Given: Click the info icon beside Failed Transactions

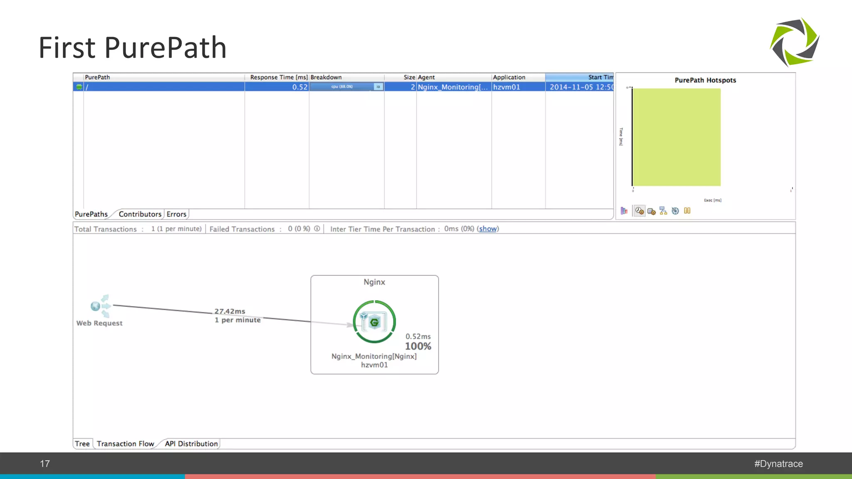Looking at the screenshot, I should pyautogui.click(x=317, y=229).
